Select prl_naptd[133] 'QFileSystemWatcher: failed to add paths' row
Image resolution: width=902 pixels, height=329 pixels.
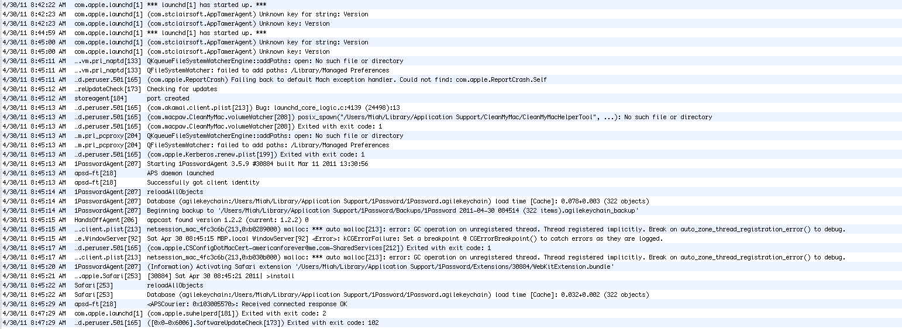451,70
